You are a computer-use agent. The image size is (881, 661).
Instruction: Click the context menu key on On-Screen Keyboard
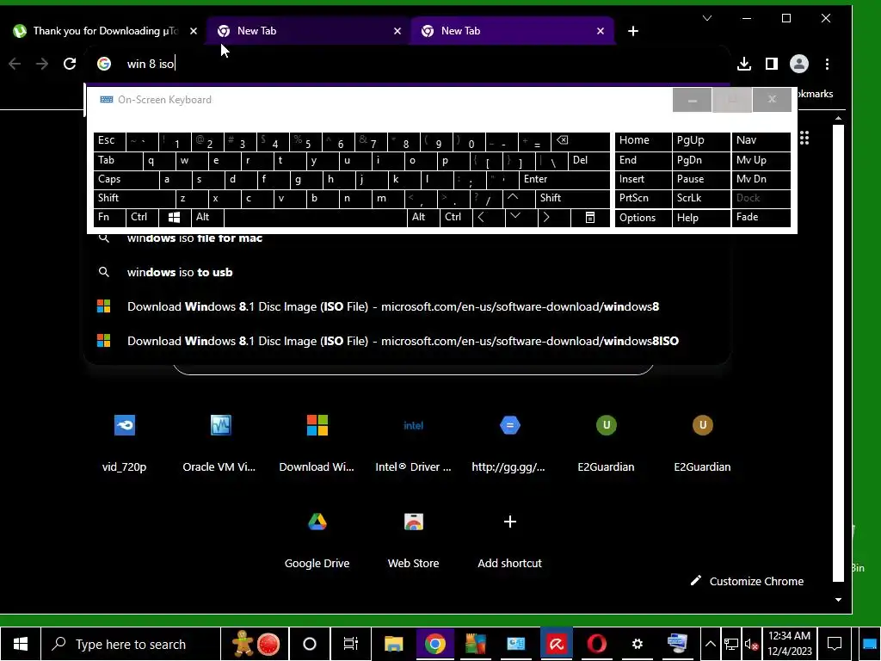(x=590, y=218)
